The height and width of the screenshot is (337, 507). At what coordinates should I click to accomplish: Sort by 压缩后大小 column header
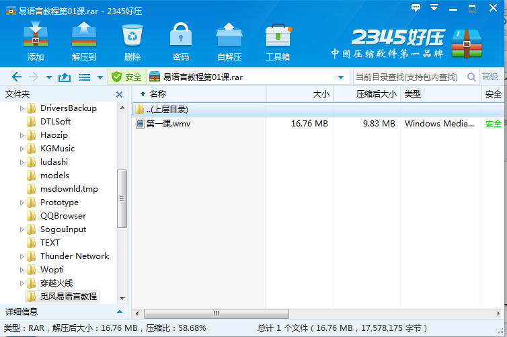point(367,94)
